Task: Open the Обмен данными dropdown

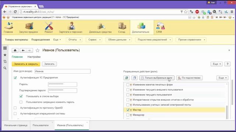Action: pyautogui.click(x=119, y=40)
